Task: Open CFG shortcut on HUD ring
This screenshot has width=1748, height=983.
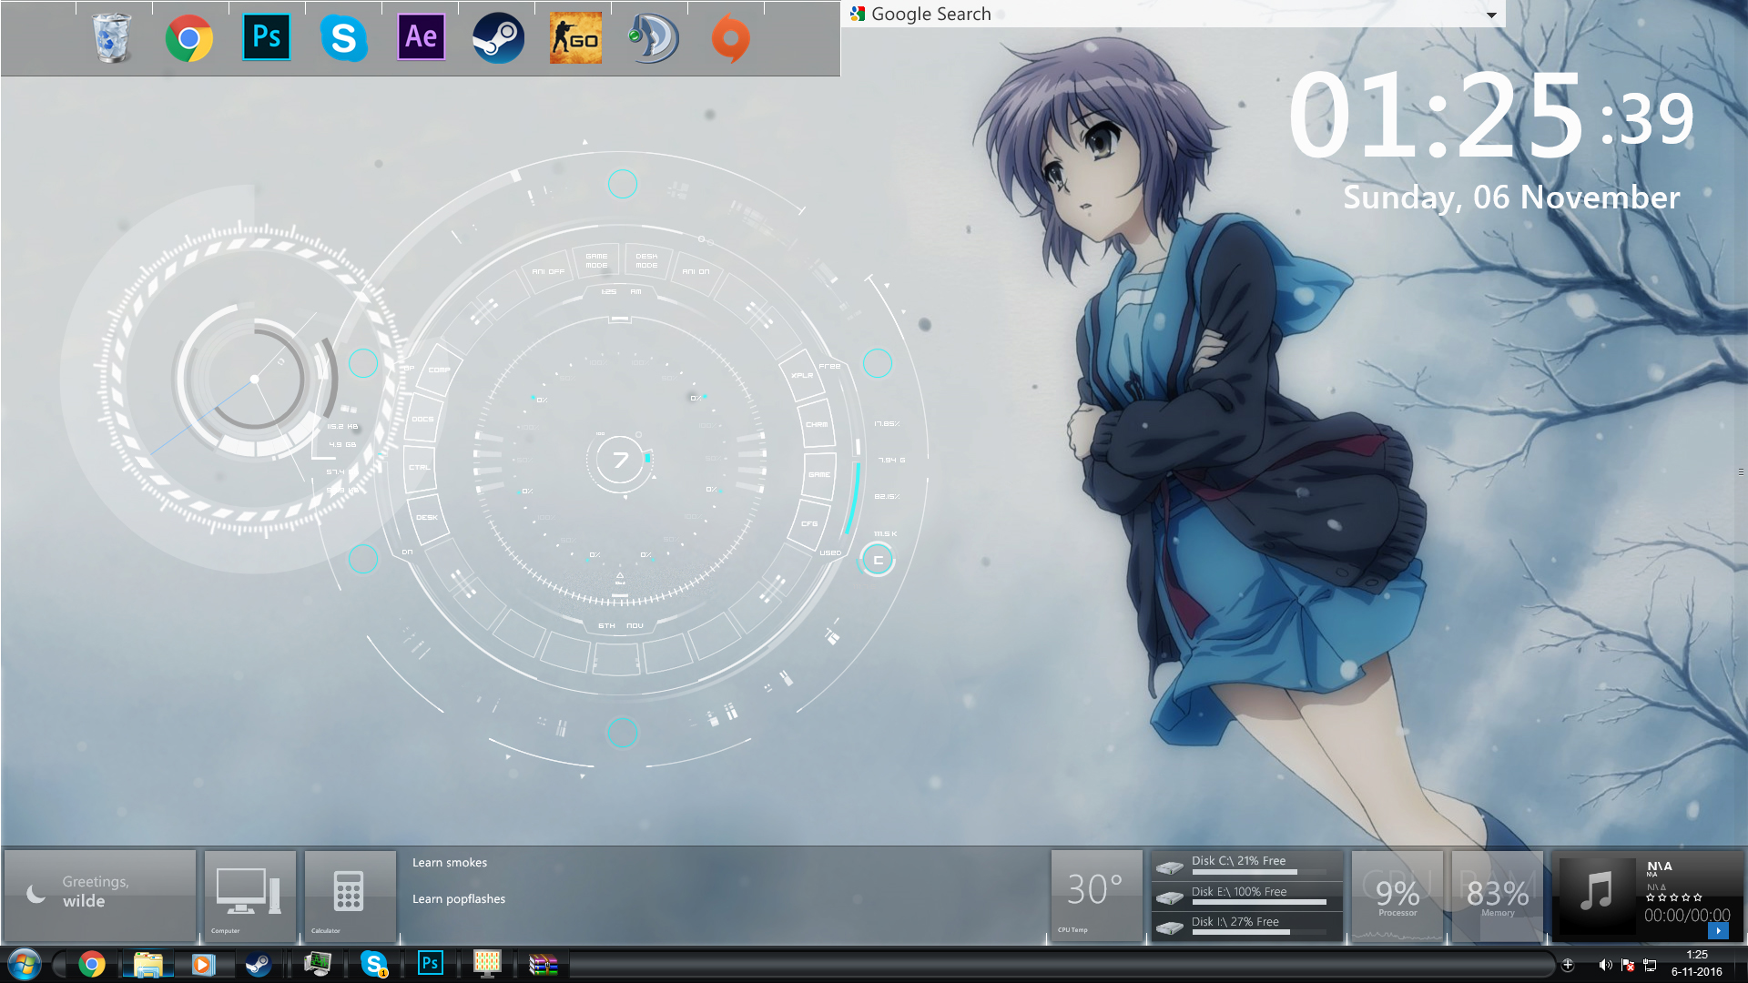Action: click(x=809, y=523)
